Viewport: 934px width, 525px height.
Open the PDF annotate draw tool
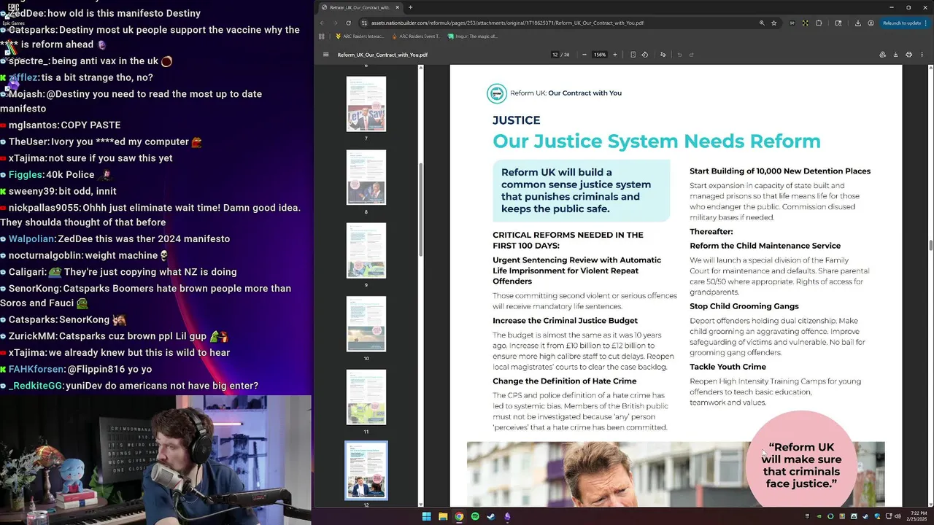[663, 55]
